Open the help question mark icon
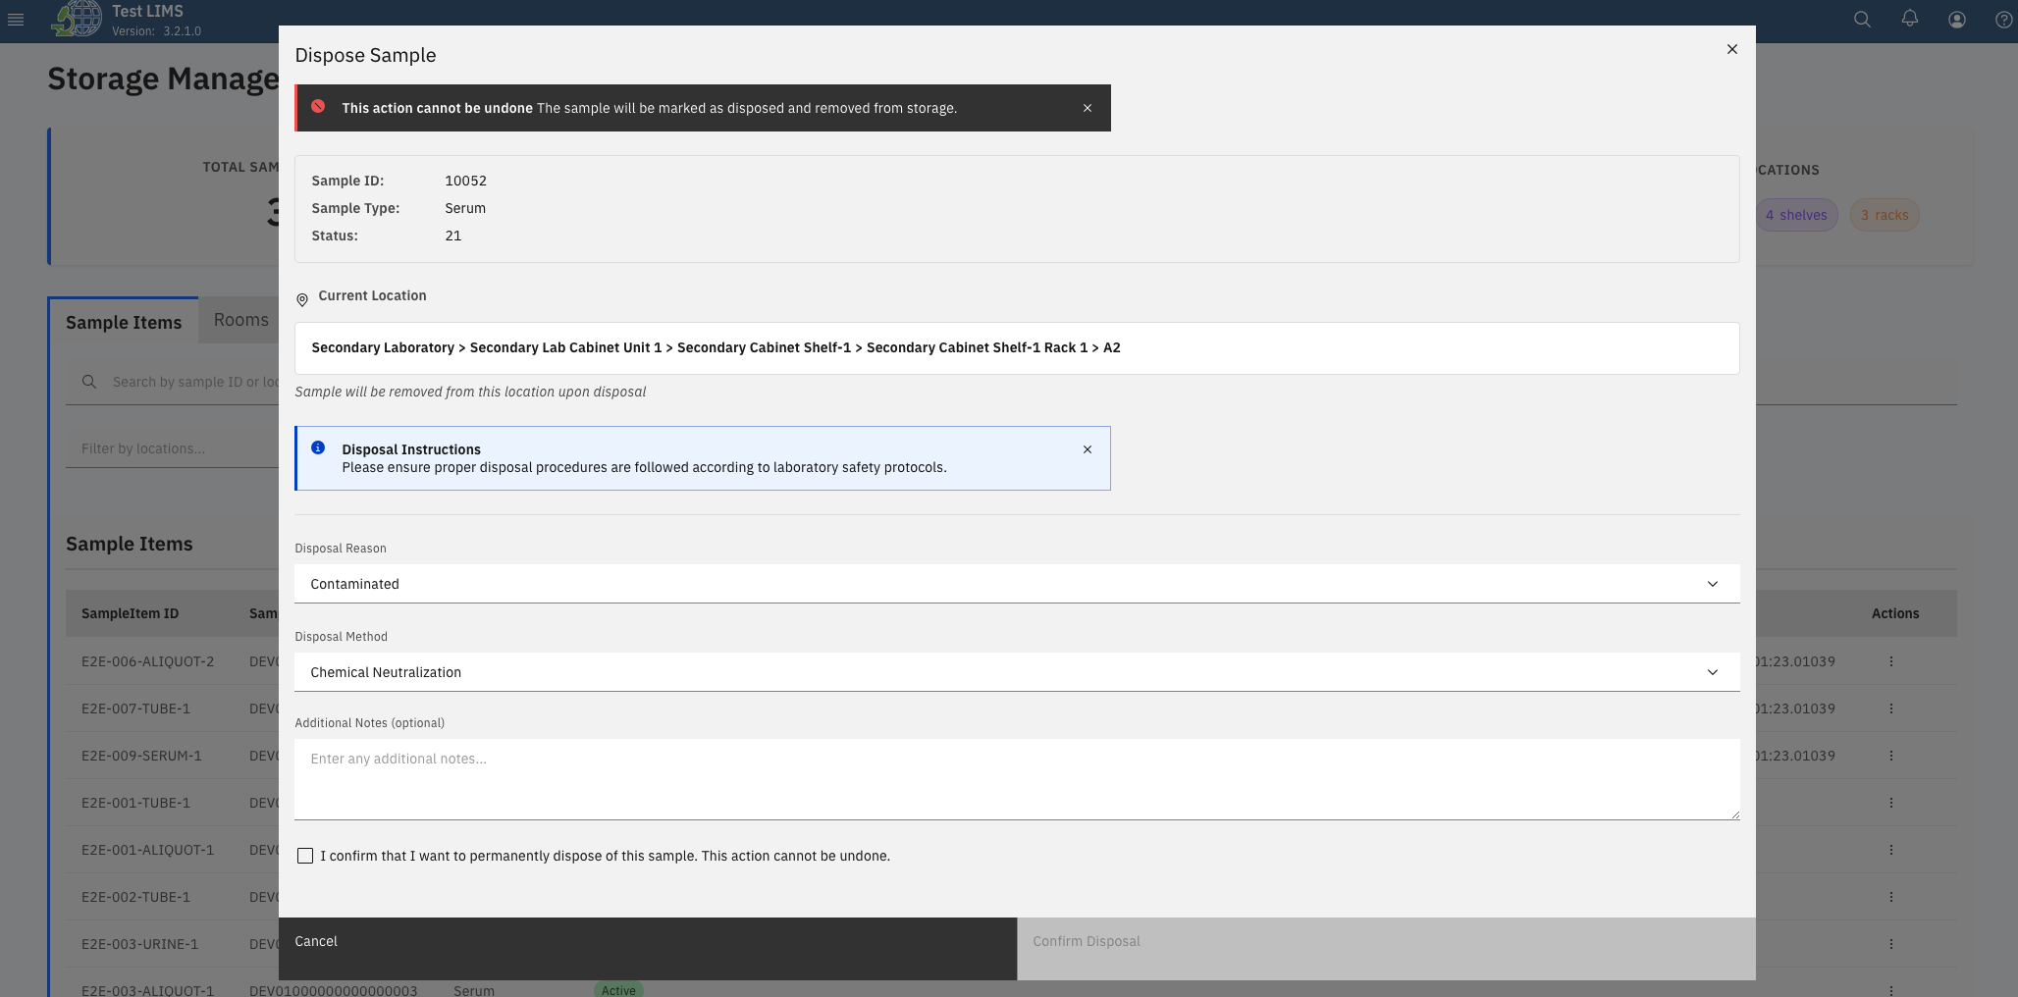This screenshot has width=2018, height=997. [2003, 20]
